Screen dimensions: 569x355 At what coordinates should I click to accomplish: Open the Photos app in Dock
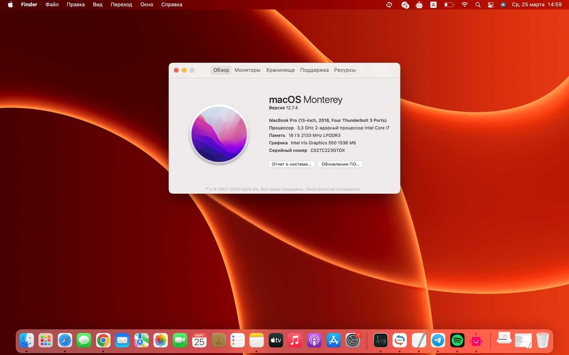(160, 340)
